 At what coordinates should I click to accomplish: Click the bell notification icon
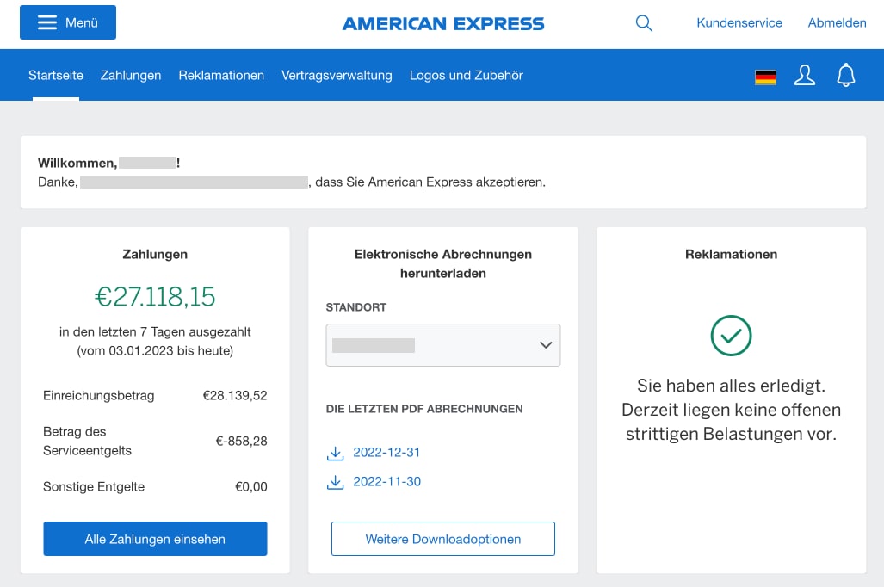click(846, 75)
